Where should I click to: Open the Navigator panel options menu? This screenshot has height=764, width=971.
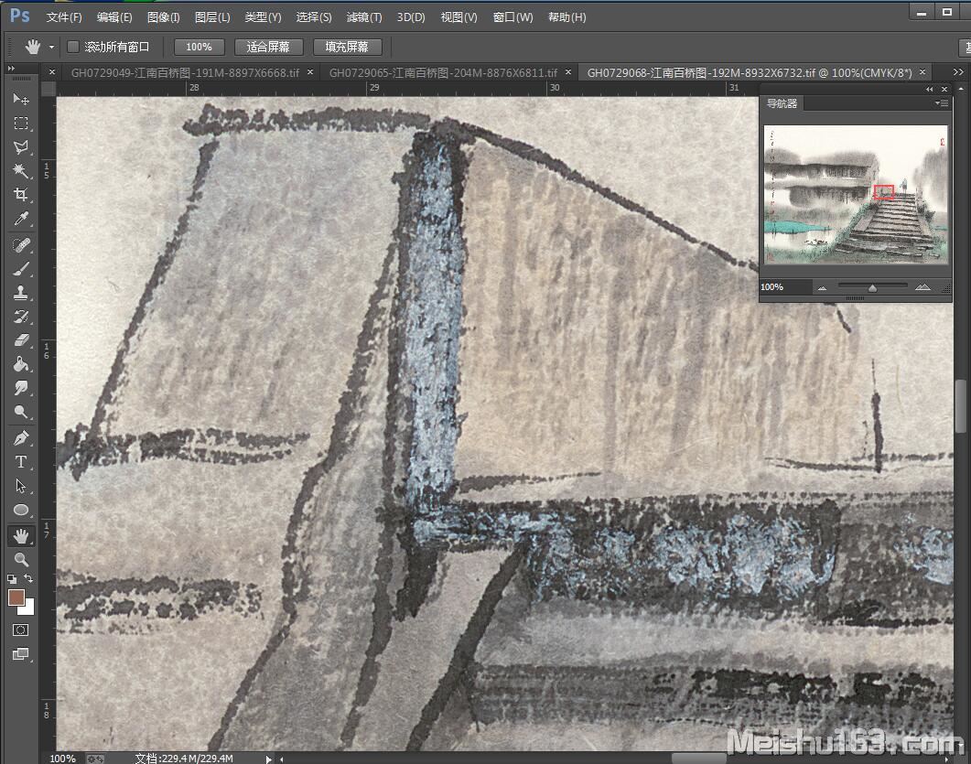(x=942, y=103)
